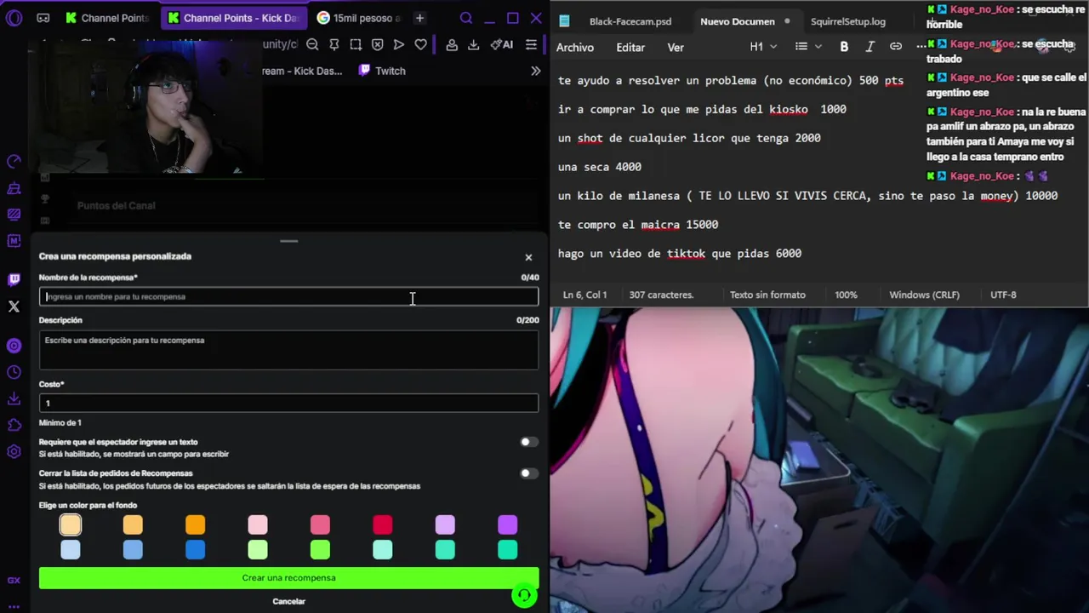The width and height of the screenshot is (1089, 613).
Task: Open the Archivo menu in Notepad
Action: pyautogui.click(x=575, y=48)
